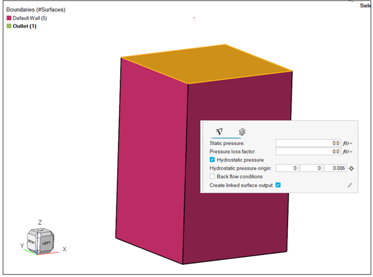Click the magenta Default Wall color swatch

tap(9, 18)
